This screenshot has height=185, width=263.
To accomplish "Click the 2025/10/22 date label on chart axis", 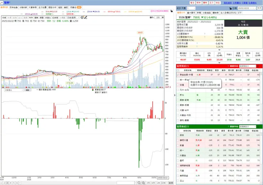I will (x=163, y=178).
